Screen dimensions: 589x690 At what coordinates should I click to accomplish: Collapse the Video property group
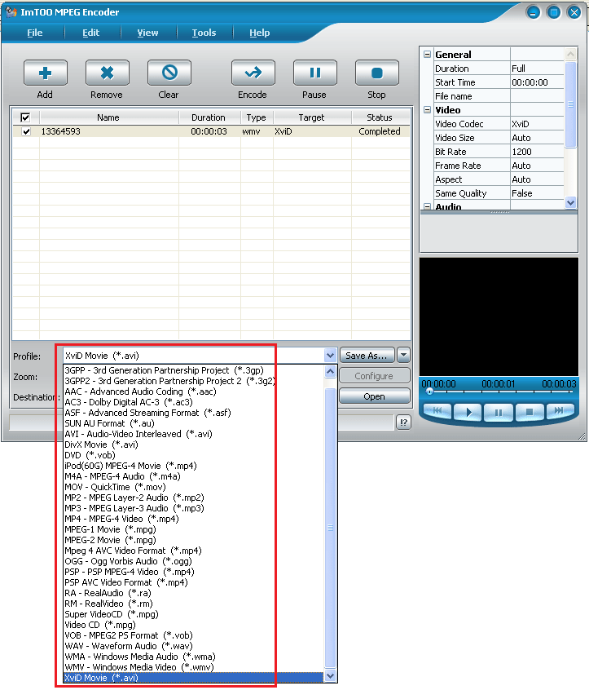pyautogui.click(x=427, y=110)
